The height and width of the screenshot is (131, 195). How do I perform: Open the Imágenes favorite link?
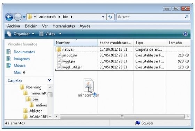(22, 59)
